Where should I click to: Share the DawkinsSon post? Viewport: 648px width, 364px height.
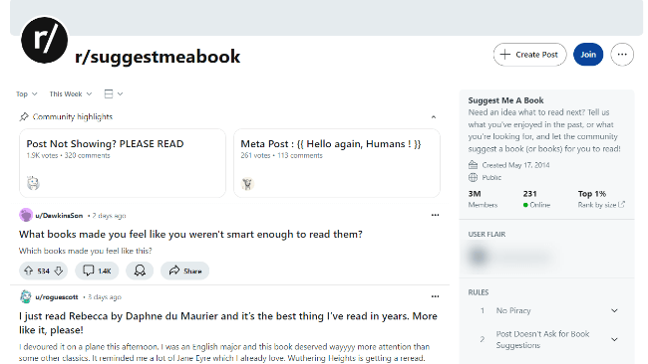184,271
